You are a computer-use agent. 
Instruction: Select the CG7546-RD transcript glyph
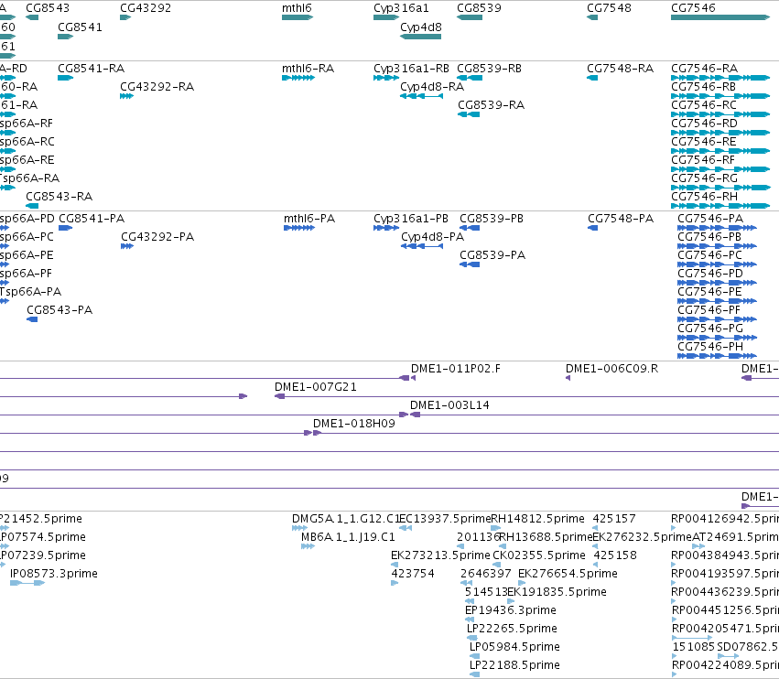tap(720, 133)
